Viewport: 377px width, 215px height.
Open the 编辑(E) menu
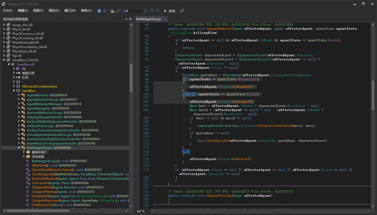pos(23,11)
